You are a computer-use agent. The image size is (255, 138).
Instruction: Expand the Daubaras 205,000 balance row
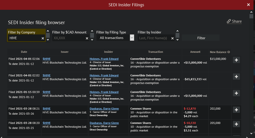pyautogui.click(x=236, y=124)
